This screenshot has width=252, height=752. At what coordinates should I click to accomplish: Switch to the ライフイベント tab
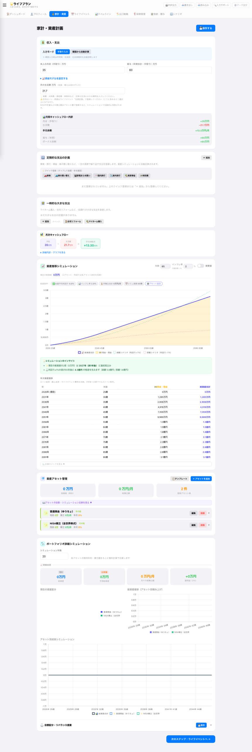(x=80, y=14)
